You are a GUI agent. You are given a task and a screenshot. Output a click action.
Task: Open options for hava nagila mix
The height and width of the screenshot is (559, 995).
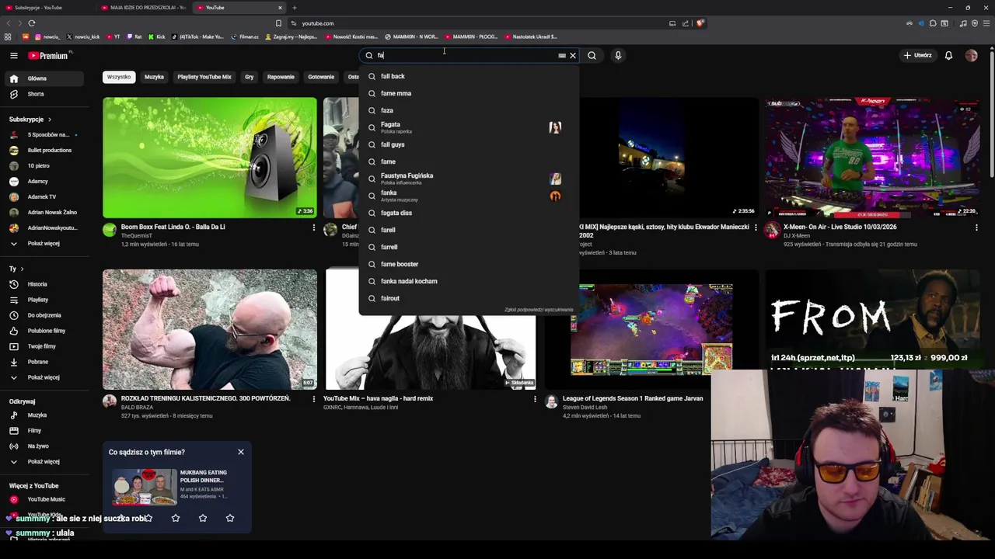coord(535,399)
